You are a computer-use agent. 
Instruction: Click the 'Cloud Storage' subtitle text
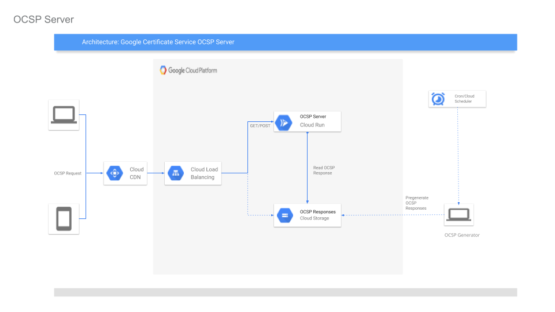coord(314,218)
